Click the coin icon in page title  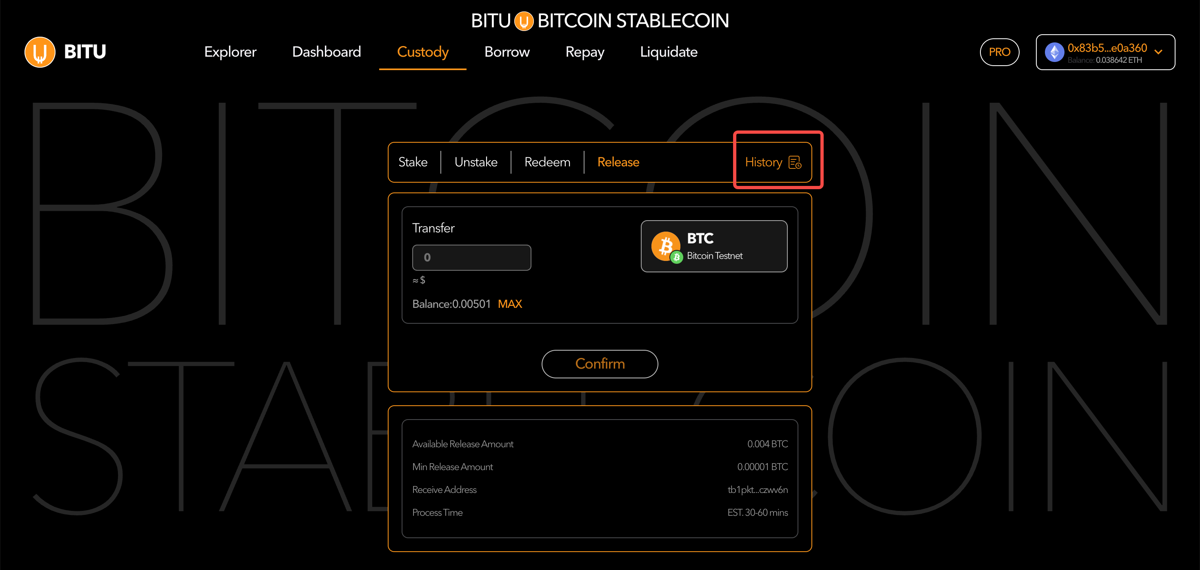(x=524, y=21)
